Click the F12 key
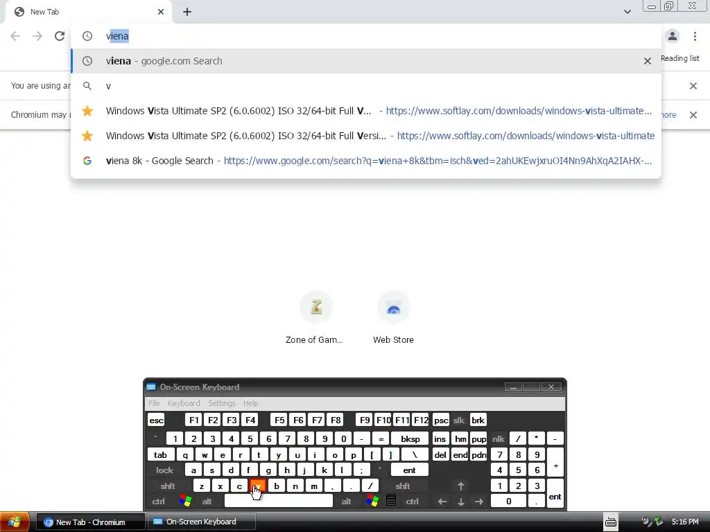This screenshot has height=532, width=710. point(421,420)
